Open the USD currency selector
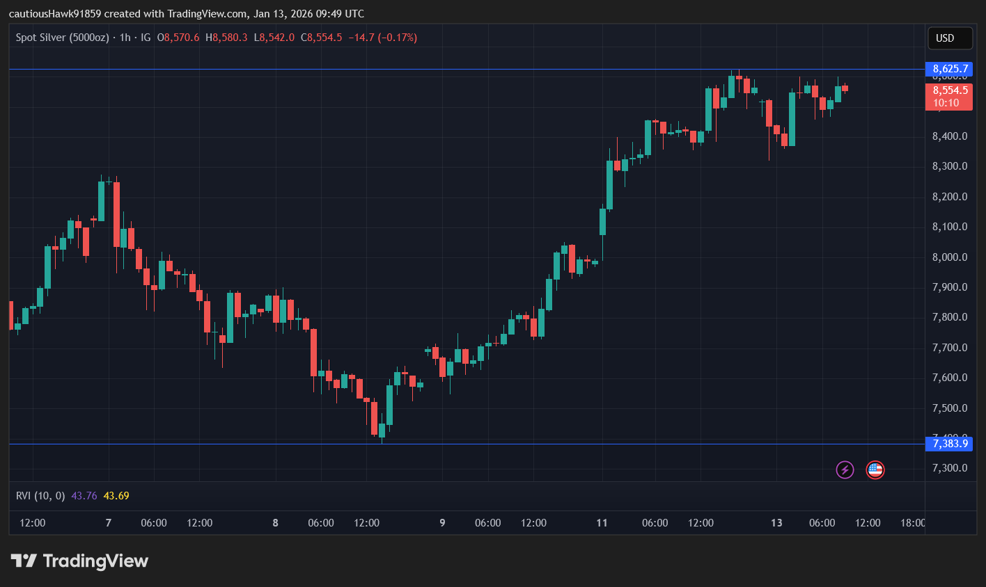 (949, 38)
